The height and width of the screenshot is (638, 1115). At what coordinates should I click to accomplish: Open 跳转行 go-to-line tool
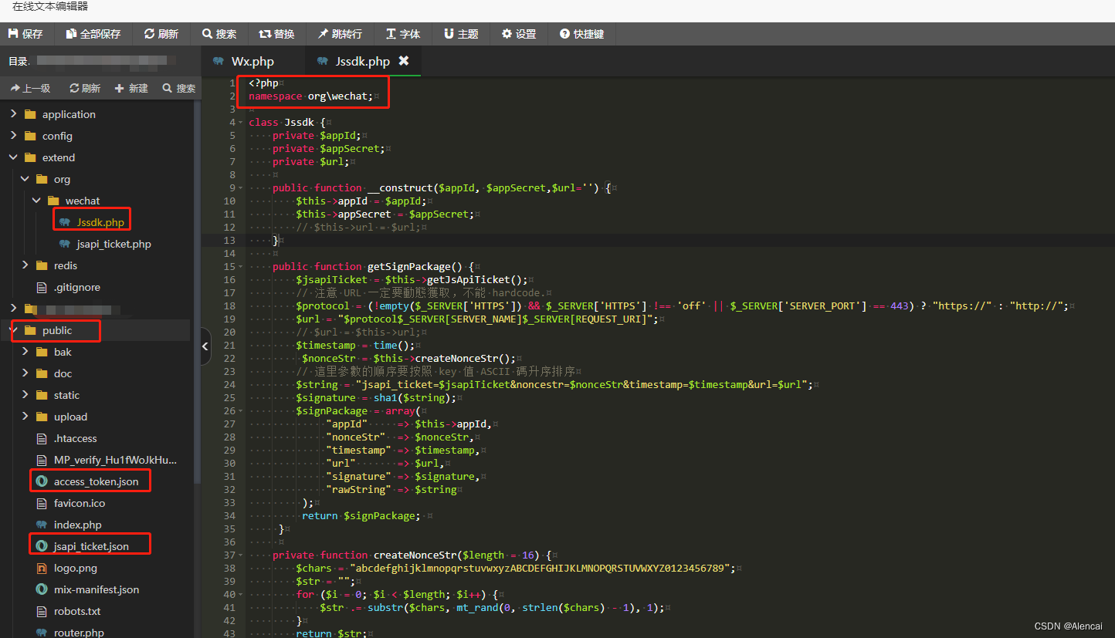pos(340,34)
